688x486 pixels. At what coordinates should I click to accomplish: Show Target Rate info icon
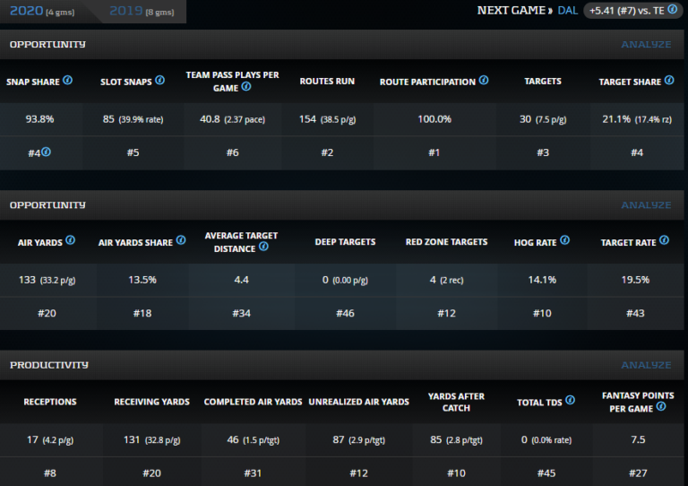[664, 241]
